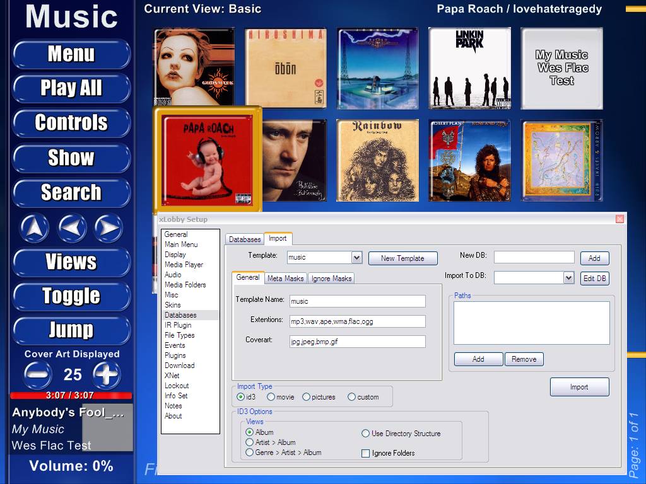Click the right arrow navigation icon
This screenshot has width=646, height=484.
(x=109, y=227)
